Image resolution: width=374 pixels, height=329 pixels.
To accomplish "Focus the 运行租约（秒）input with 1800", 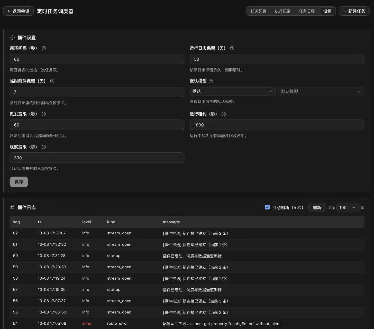I will point(277,125).
